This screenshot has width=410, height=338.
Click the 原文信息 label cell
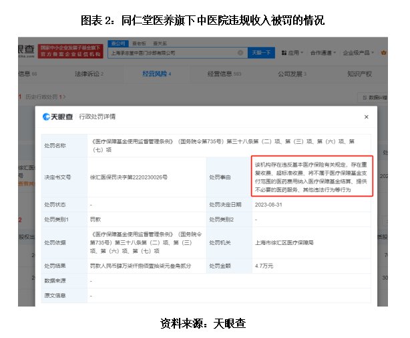[x=64, y=296]
